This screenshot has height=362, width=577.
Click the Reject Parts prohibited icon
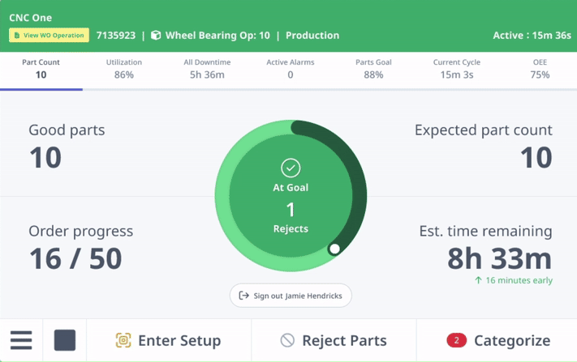pyautogui.click(x=287, y=340)
